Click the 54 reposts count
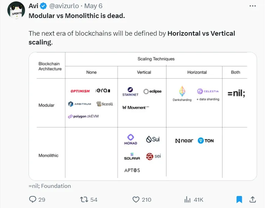 click(94, 200)
